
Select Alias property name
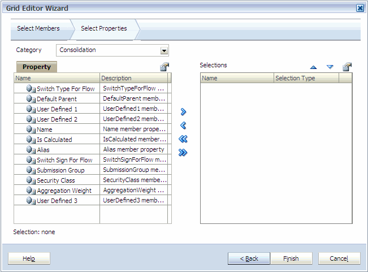pyautogui.click(x=43, y=150)
